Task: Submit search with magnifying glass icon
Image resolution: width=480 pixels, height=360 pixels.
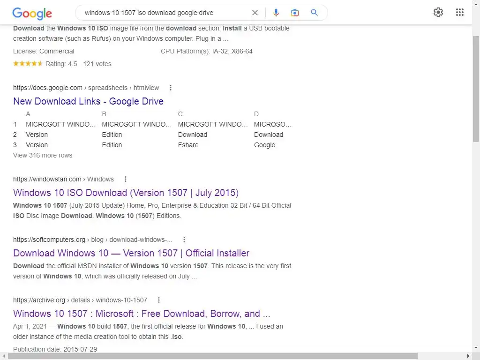Action: click(314, 13)
